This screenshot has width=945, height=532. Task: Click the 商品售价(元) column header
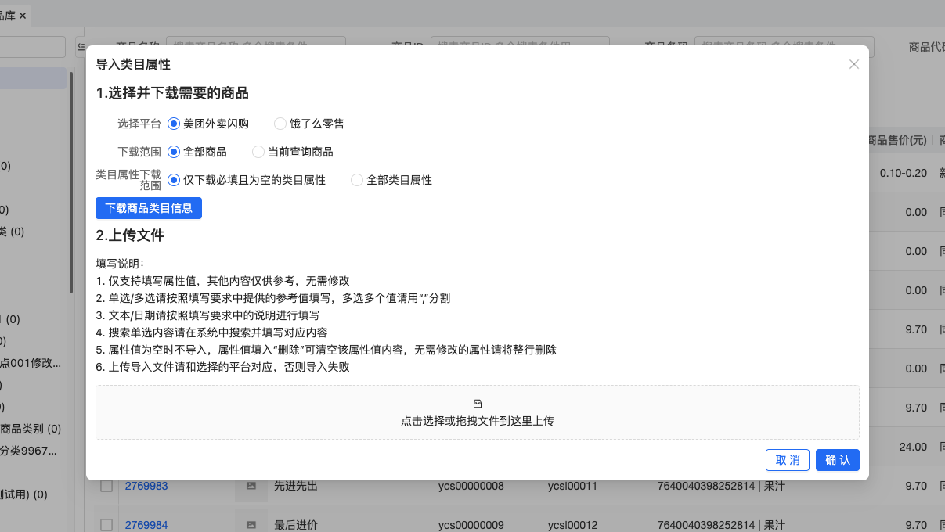click(x=898, y=141)
